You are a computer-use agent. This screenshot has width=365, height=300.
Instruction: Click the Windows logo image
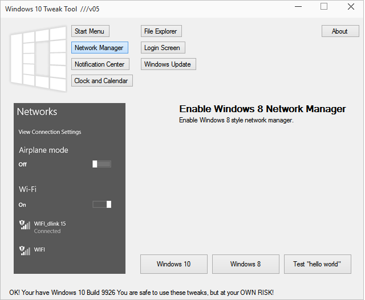[38, 59]
